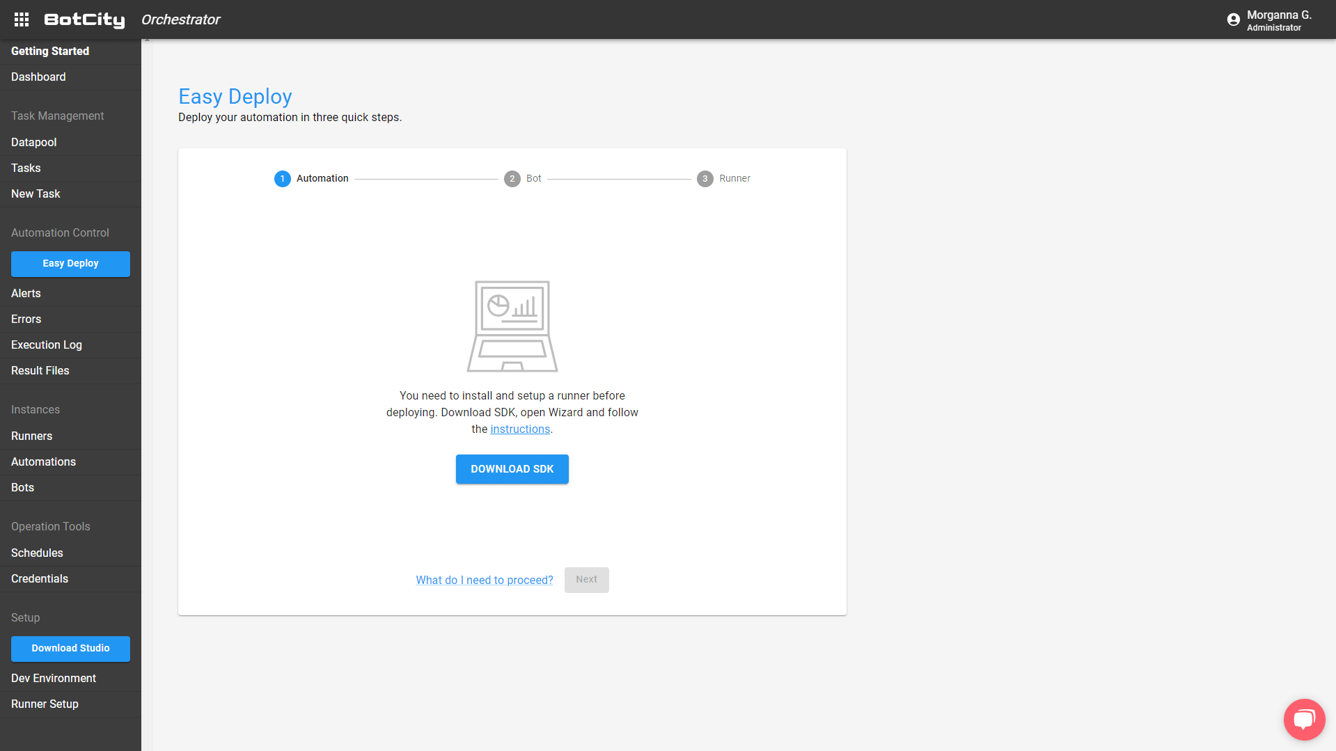Click the Download Studio button

70,648
